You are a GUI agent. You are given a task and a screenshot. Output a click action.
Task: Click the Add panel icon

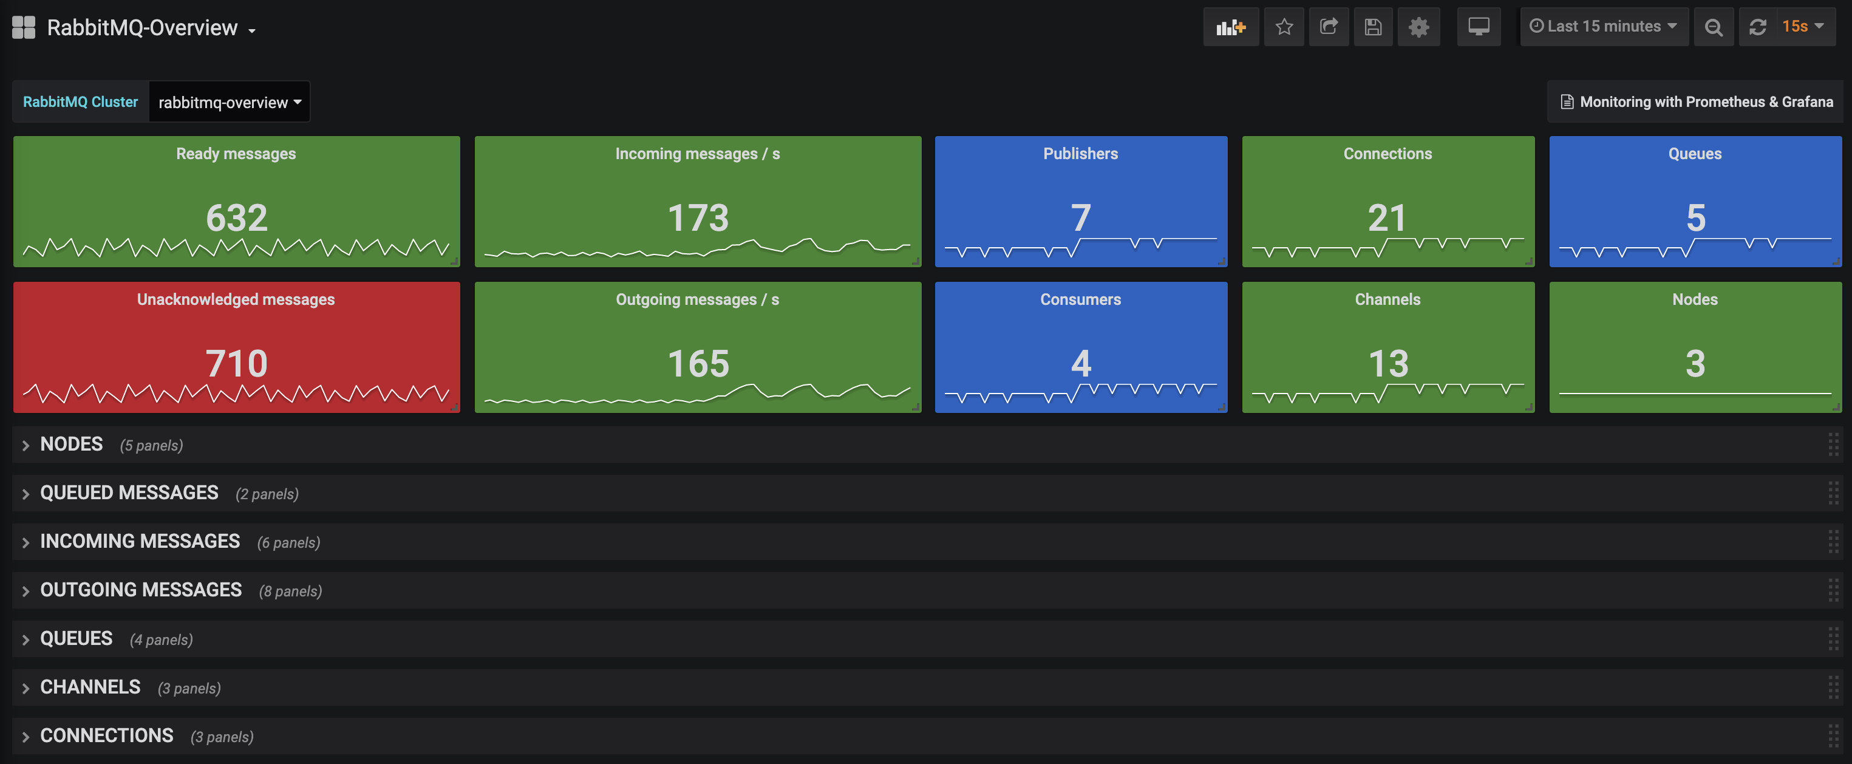pyautogui.click(x=1230, y=27)
